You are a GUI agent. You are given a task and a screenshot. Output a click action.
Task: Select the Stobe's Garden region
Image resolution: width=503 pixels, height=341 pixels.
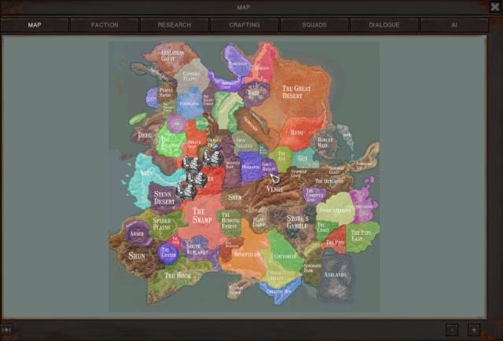[336, 211]
